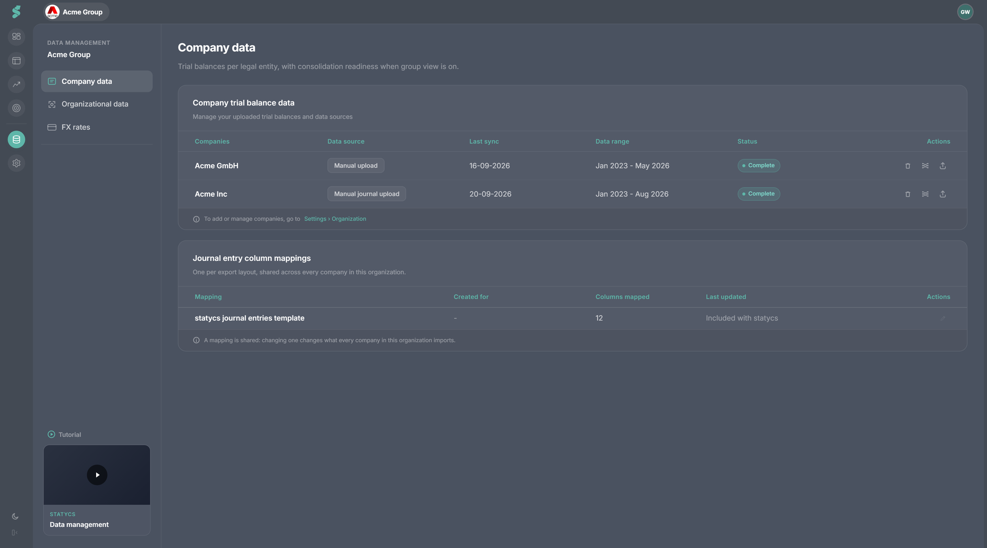987x548 pixels.
Task: Click the last sync date 20-09-2026
Action: tap(490, 194)
